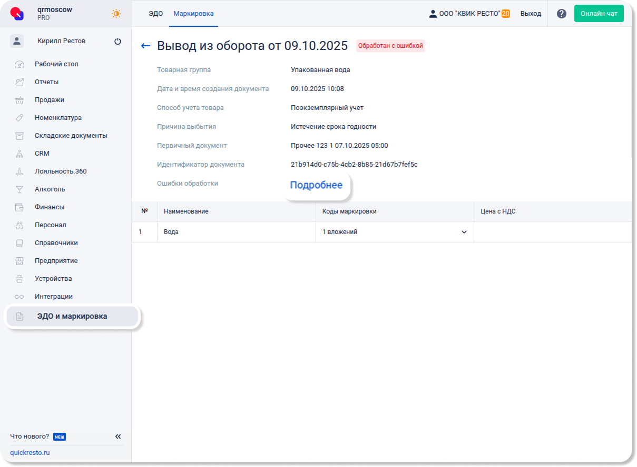Open Подробнее link for processing errors
Image resolution: width=637 pixels, height=467 pixels.
pos(316,185)
